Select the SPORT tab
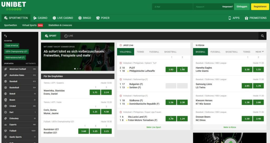 tap(51, 36)
